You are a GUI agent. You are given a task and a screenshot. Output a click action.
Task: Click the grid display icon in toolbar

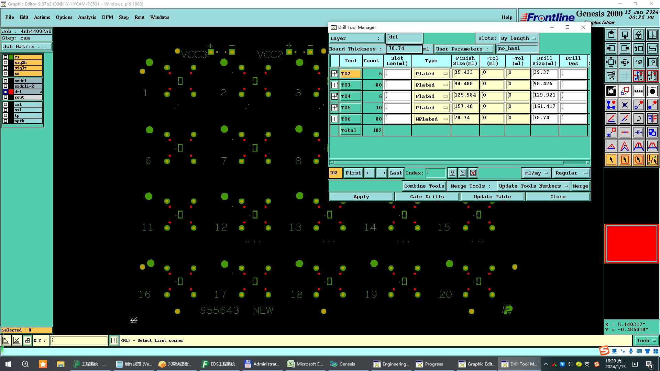625,76
